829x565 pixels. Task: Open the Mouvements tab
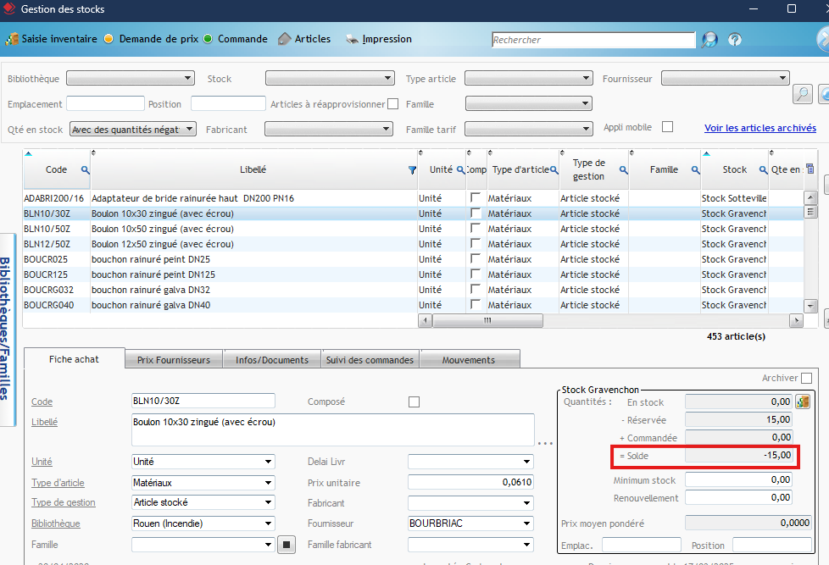(x=468, y=360)
